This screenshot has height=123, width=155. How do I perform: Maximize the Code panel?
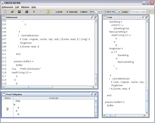[147, 17]
